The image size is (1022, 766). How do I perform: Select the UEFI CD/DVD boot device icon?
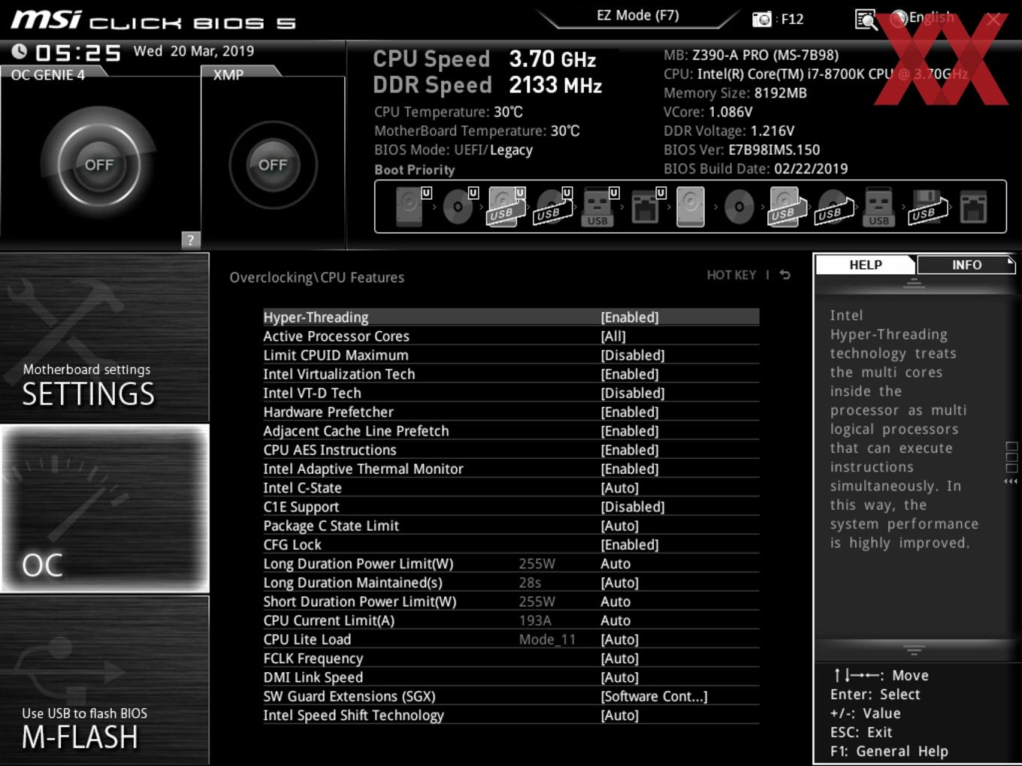460,207
